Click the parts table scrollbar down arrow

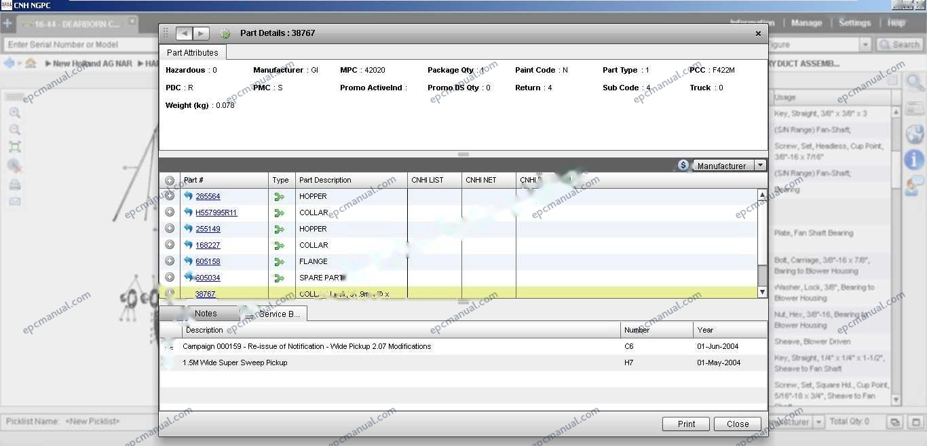click(x=762, y=292)
